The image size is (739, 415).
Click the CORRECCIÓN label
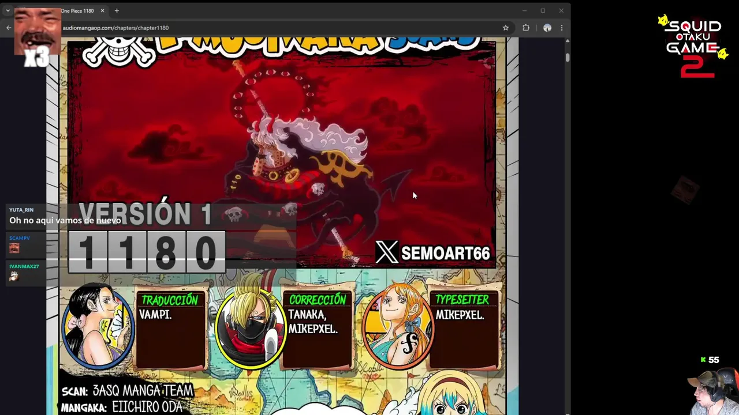click(318, 300)
